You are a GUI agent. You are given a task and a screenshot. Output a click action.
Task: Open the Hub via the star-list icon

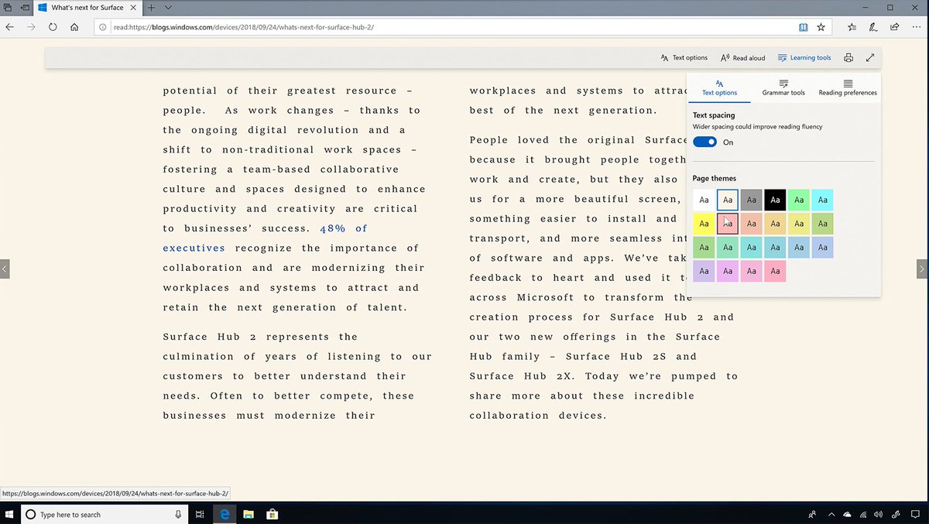click(852, 27)
